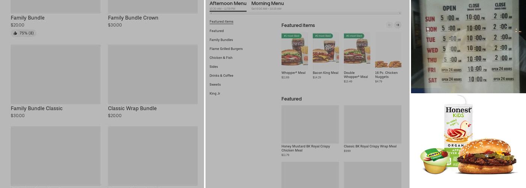
Task: Click the Featured items section heading
Action: (298, 25)
